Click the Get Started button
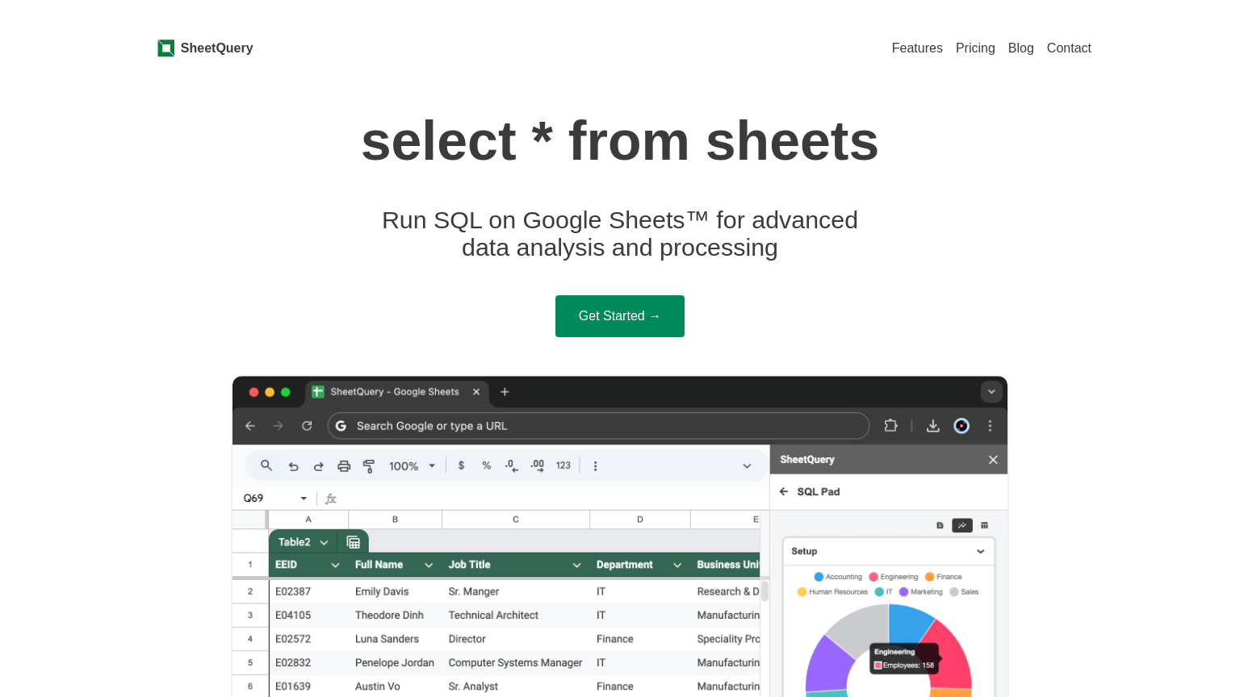The image size is (1240, 697). pos(620,316)
